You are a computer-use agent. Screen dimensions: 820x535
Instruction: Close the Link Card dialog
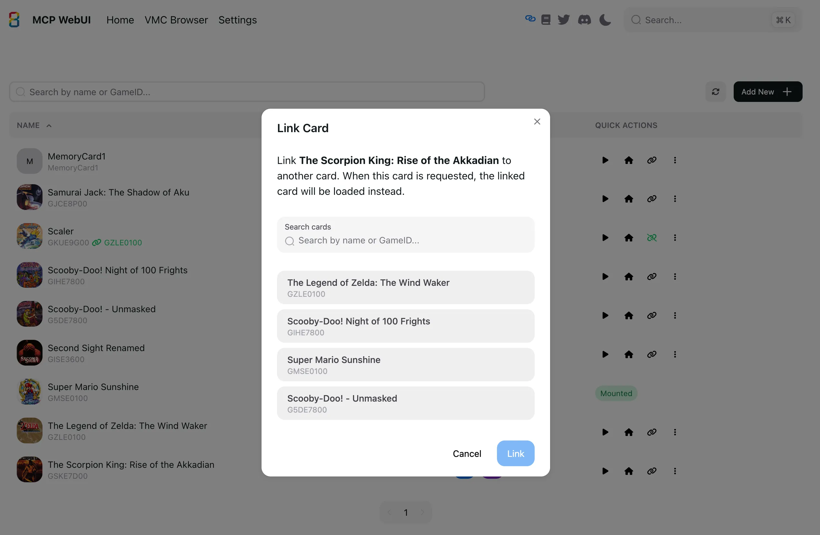pyautogui.click(x=537, y=122)
